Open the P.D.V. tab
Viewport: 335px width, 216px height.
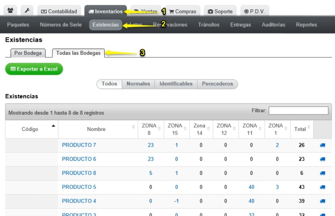pyautogui.click(x=255, y=11)
